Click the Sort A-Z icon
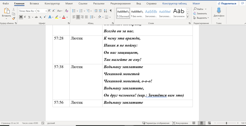The width and height of the screenshot is (246, 126). 106,11
